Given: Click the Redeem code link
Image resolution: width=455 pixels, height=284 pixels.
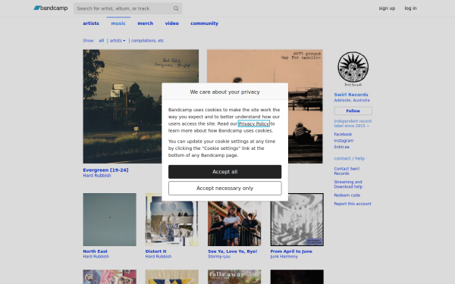Looking at the screenshot, I should (347, 195).
